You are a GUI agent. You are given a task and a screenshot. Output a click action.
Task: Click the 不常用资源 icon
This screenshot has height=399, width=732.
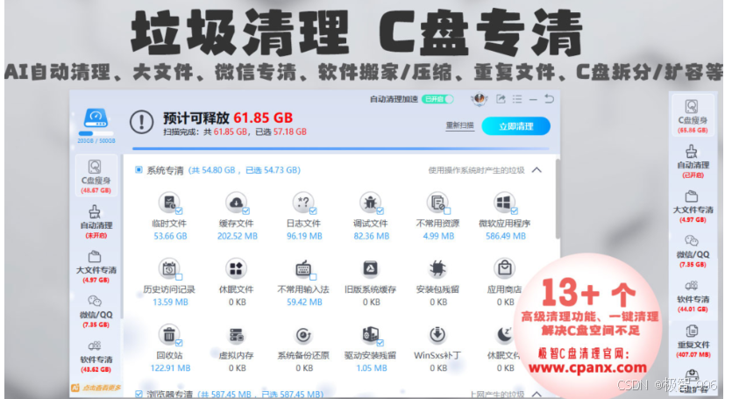pyautogui.click(x=437, y=203)
